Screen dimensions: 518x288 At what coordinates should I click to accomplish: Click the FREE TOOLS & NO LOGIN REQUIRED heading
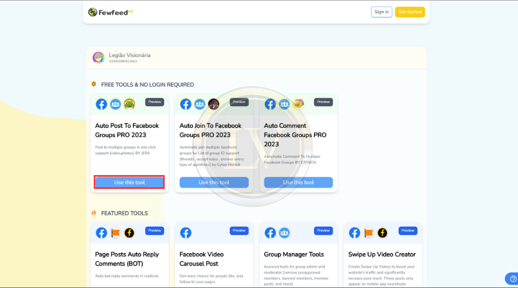(147, 85)
